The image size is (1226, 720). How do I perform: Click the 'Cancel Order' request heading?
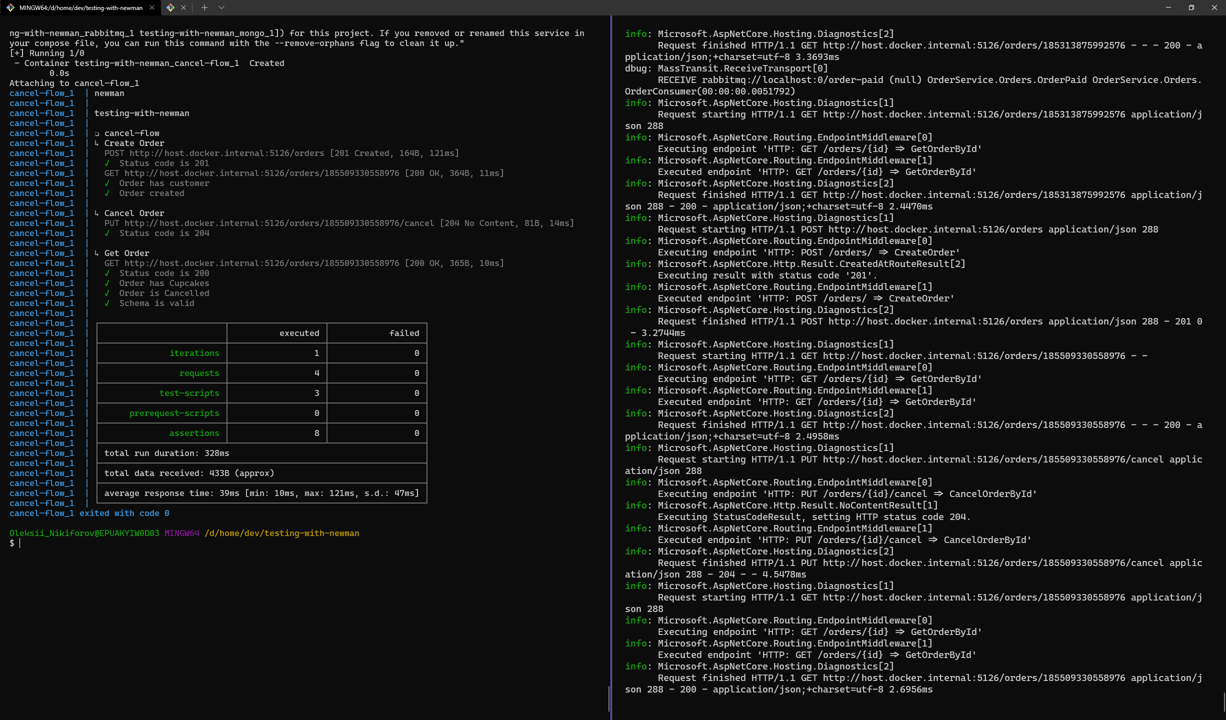tap(134, 213)
